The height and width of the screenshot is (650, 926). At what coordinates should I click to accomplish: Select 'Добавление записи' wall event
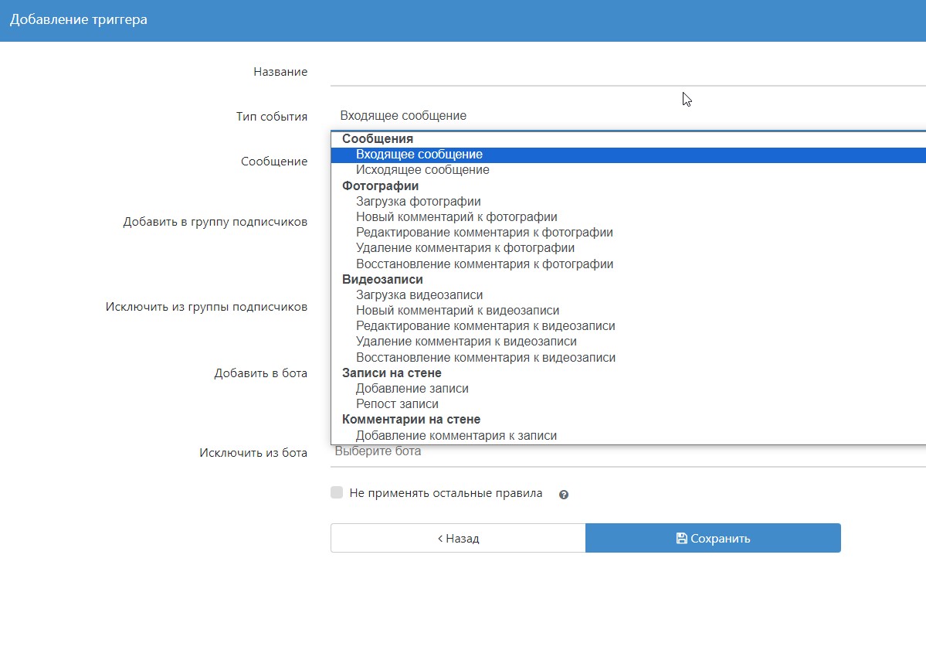[x=412, y=389]
